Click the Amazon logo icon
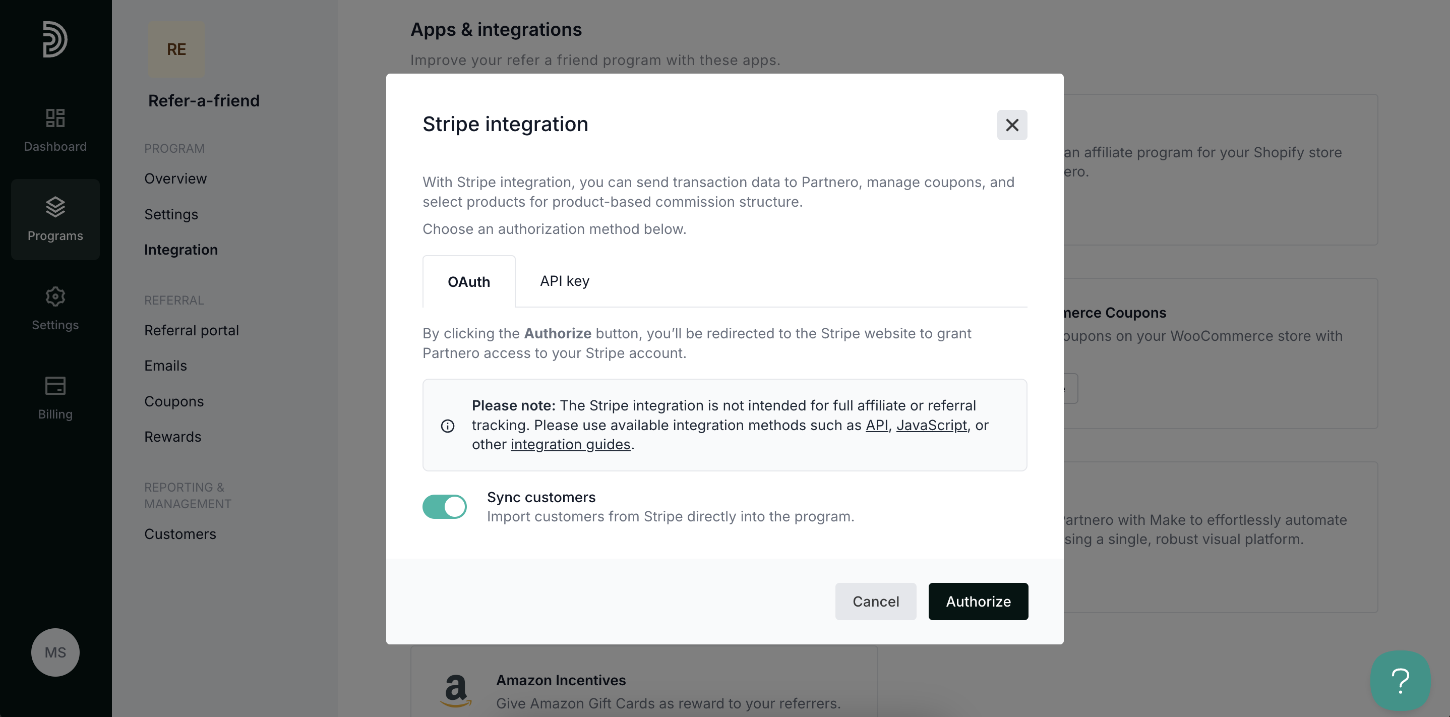Image resolution: width=1450 pixels, height=717 pixels. (x=455, y=691)
